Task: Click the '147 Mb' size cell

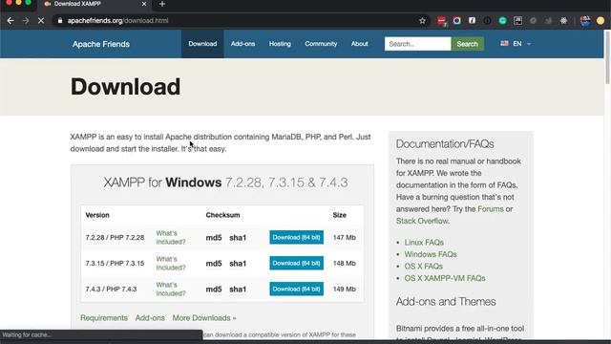Action: 345,238
